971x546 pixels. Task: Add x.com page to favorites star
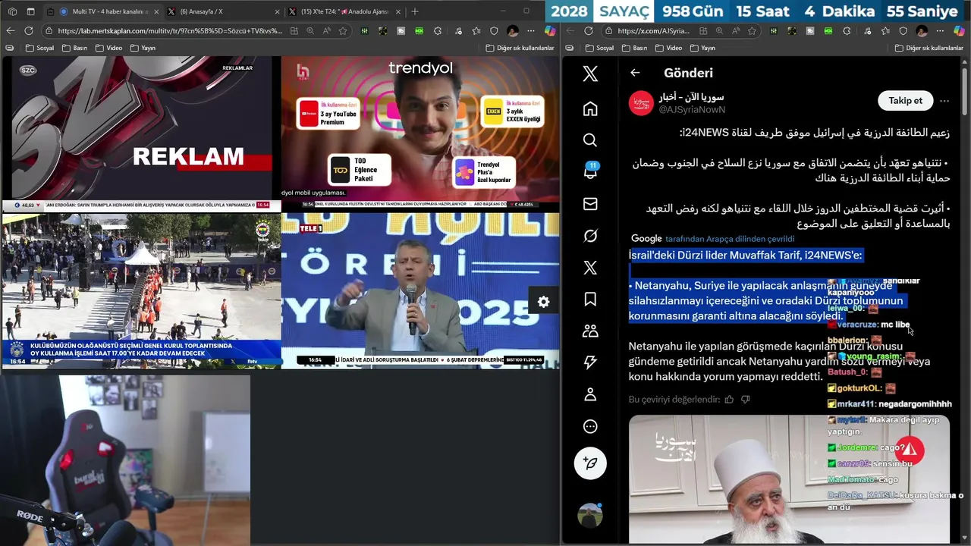pos(752,31)
